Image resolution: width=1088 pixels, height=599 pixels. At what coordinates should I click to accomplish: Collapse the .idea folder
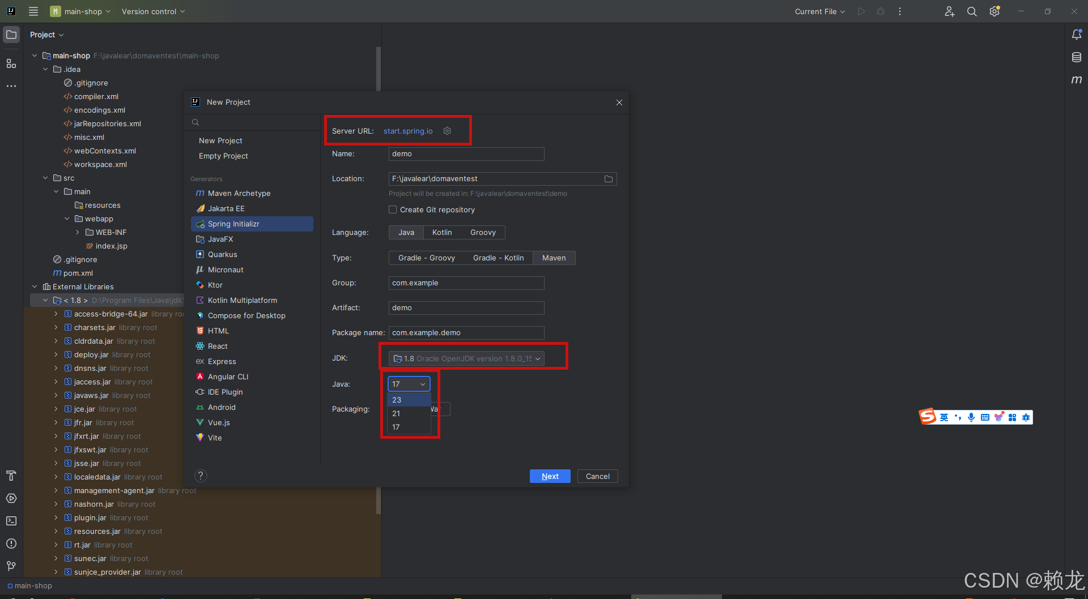(x=45, y=69)
